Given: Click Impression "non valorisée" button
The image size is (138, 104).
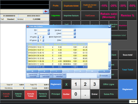Looking at the screenshot, I should click(x=46, y=76).
